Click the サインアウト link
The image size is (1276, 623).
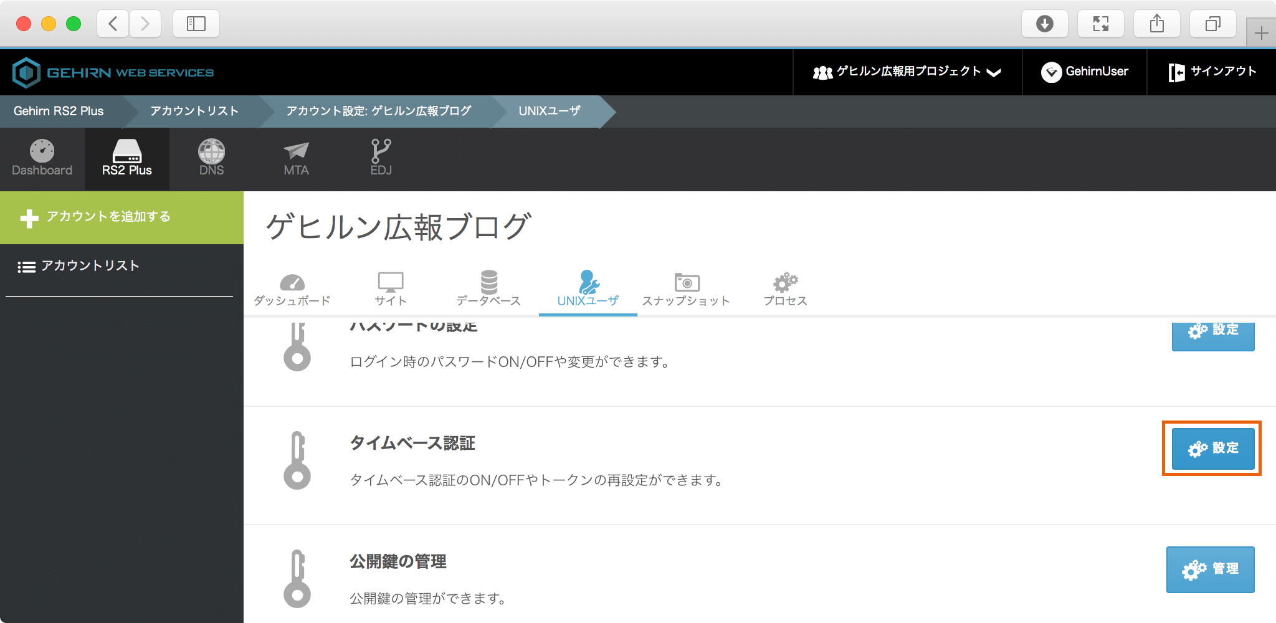[x=1212, y=72]
